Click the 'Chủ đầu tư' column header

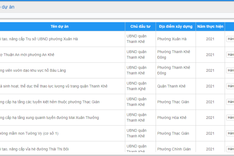(140, 27)
